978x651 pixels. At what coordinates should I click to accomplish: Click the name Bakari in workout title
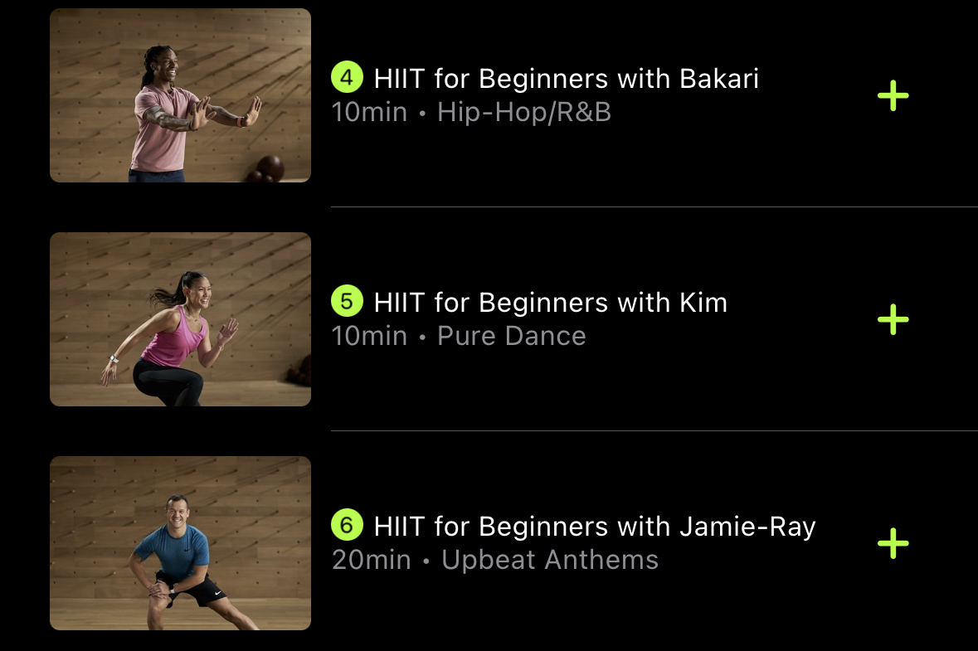pos(719,79)
